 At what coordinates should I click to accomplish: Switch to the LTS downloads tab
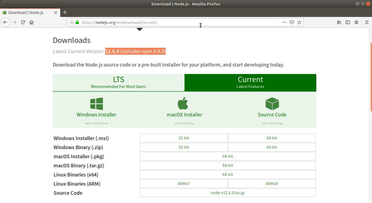(x=119, y=83)
